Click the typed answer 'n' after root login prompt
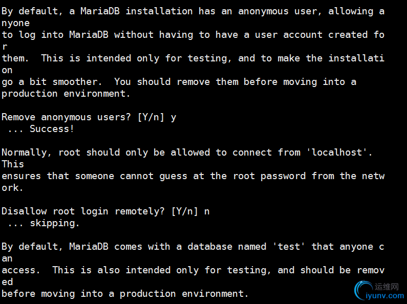 click(x=207, y=211)
